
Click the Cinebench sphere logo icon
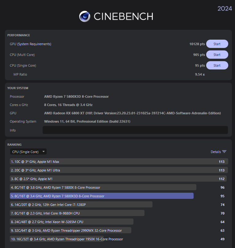85,16
